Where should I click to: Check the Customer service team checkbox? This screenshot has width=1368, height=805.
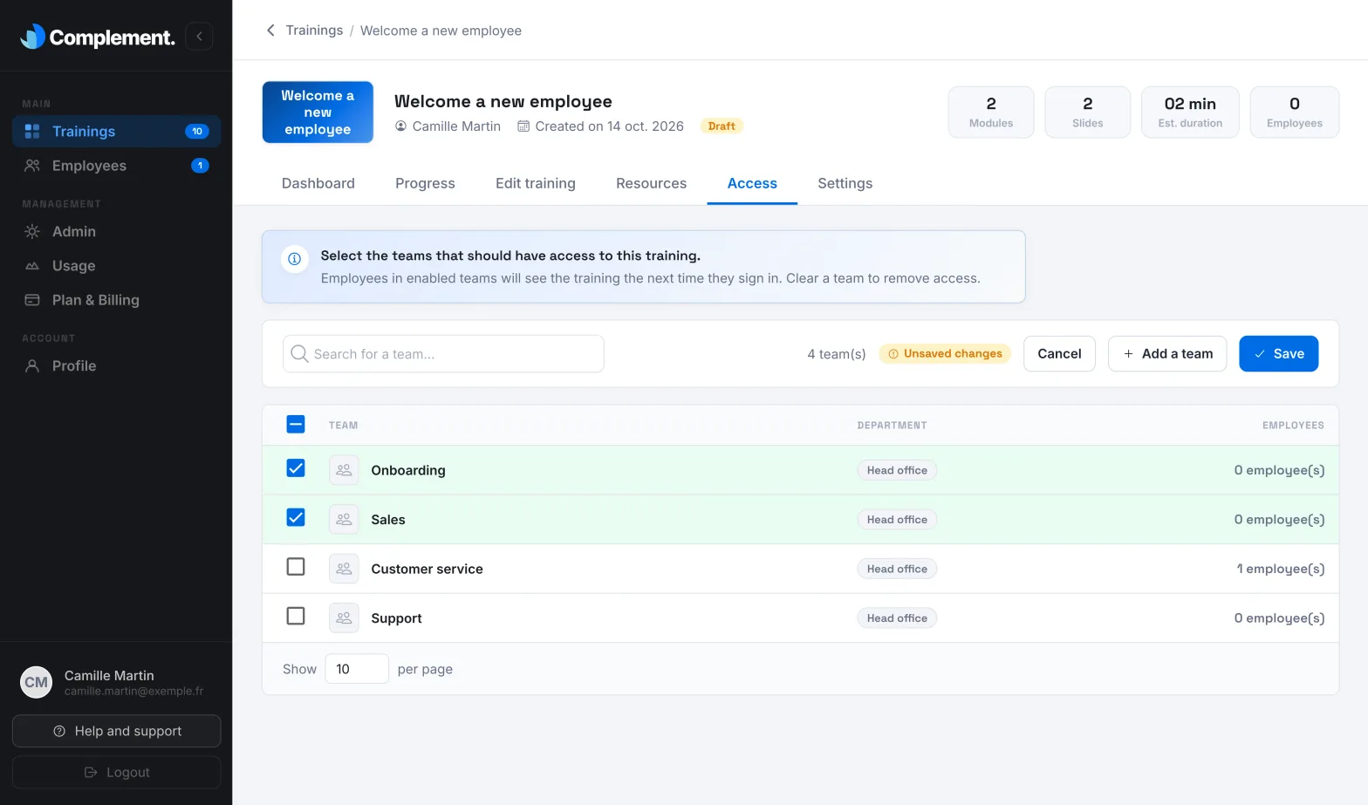pyautogui.click(x=296, y=567)
